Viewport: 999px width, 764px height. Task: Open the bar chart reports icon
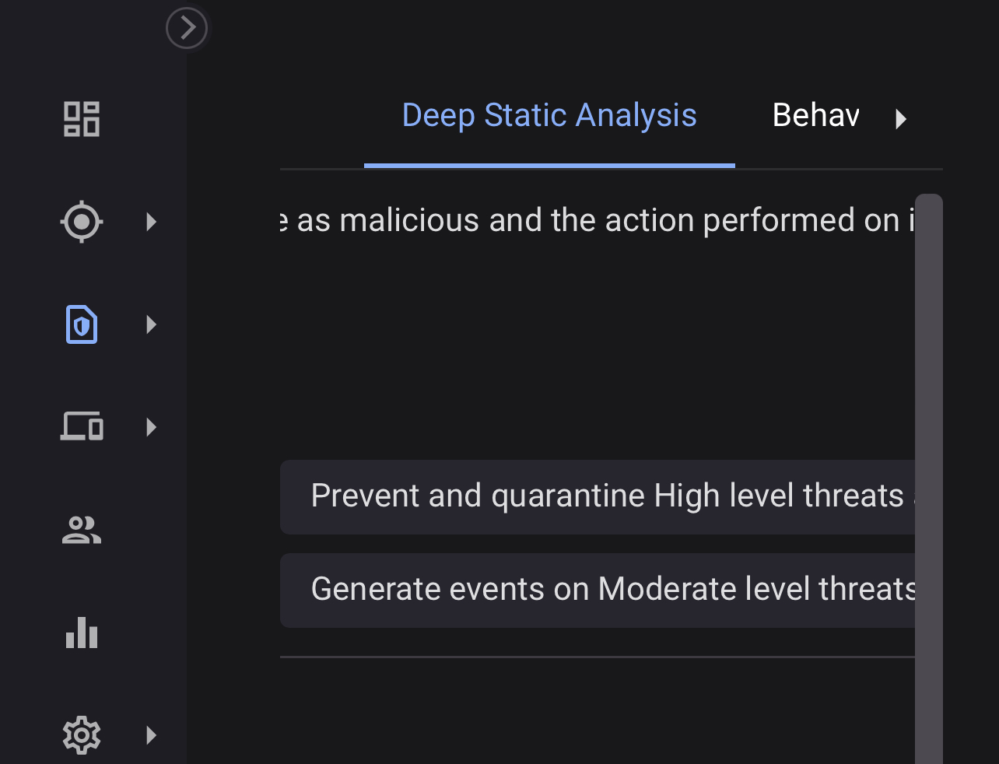tap(82, 633)
